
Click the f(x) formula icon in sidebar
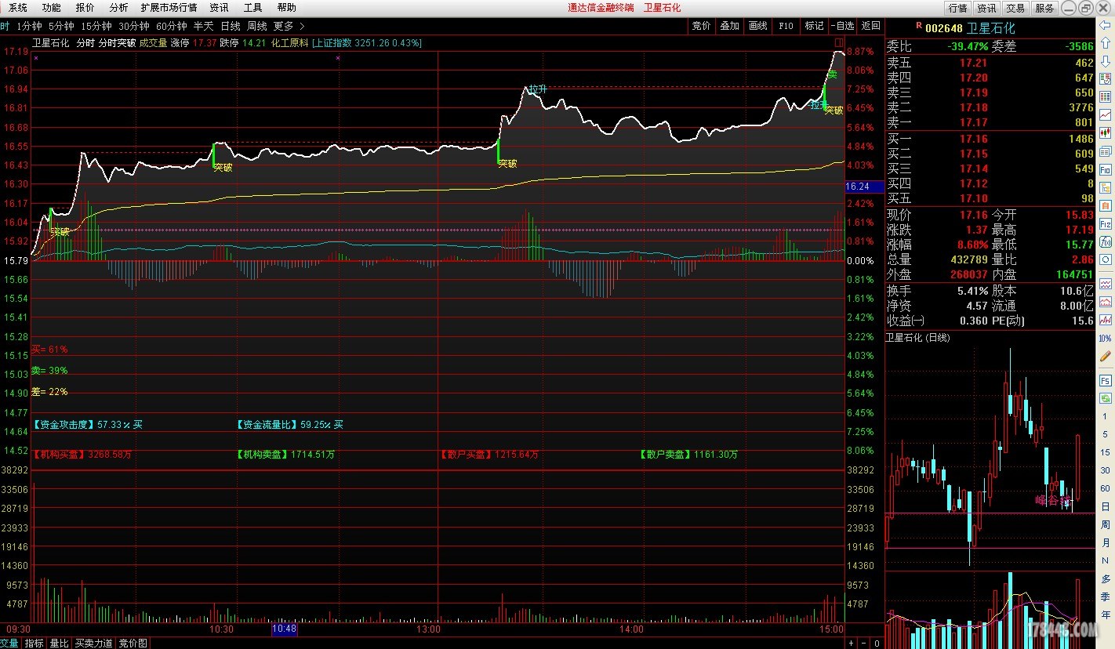pos(1106,241)
